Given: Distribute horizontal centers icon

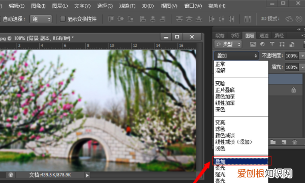Looking at the screenshot, I should (221, 19).
